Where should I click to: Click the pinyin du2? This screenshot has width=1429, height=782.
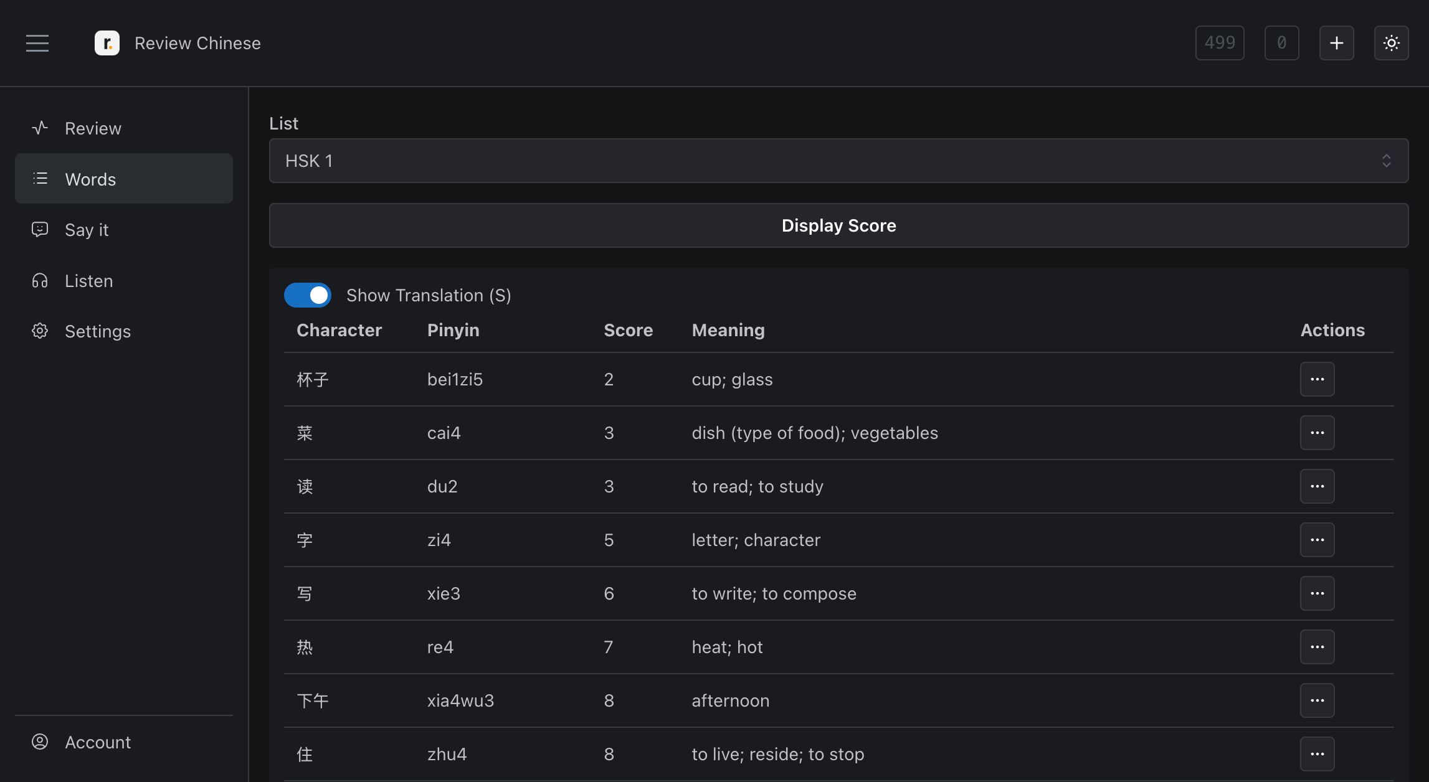pyautogui.click(x=442, y=486)
